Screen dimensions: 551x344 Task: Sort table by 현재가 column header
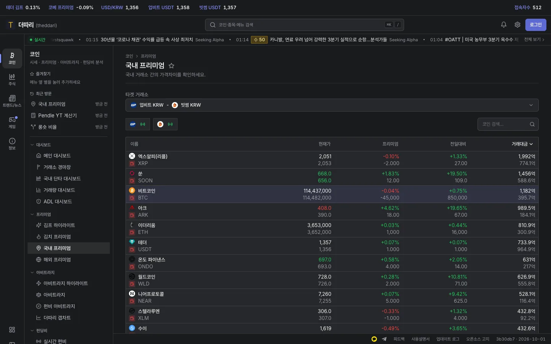324,144
